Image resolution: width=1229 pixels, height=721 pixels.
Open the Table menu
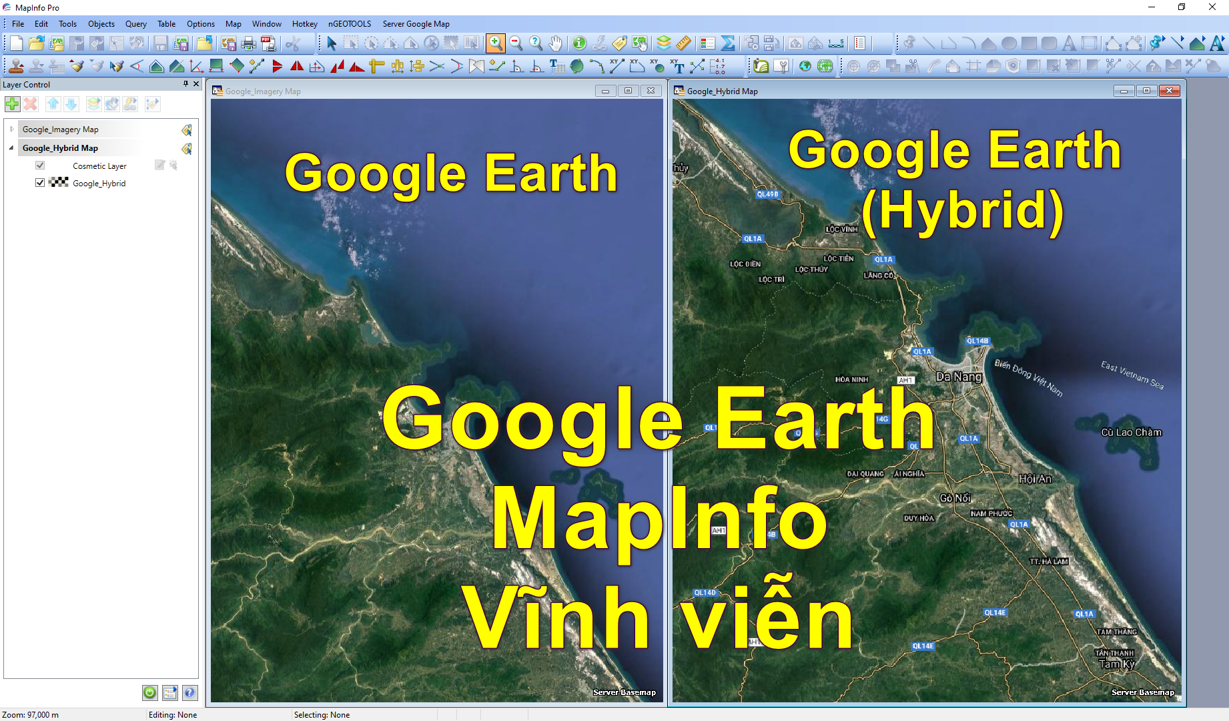[167, 24]
